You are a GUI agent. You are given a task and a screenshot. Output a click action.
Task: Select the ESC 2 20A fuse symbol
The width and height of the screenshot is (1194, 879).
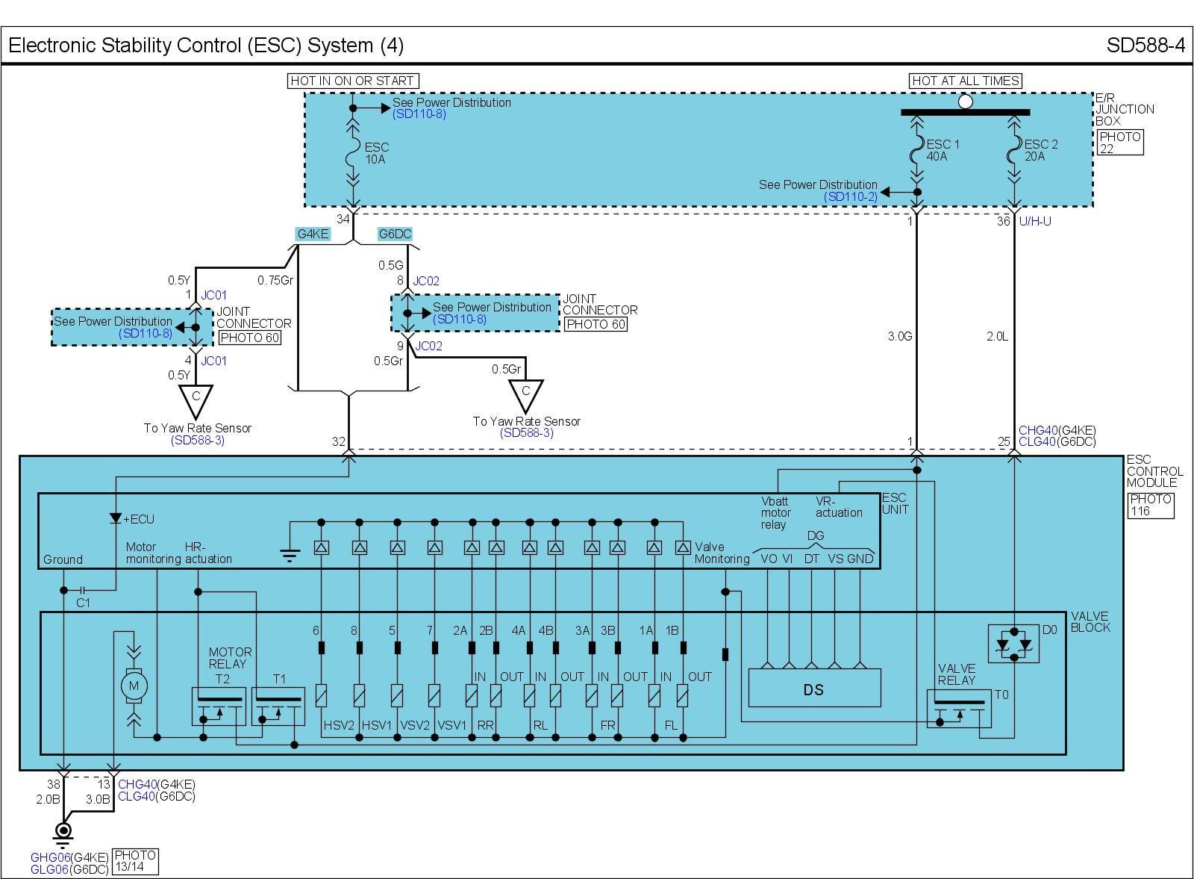pyautogui.click(x=1013, y=151)
